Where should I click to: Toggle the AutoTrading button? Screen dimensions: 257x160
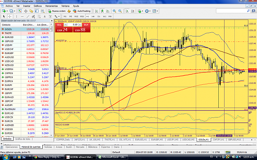(x=82, y=11)
